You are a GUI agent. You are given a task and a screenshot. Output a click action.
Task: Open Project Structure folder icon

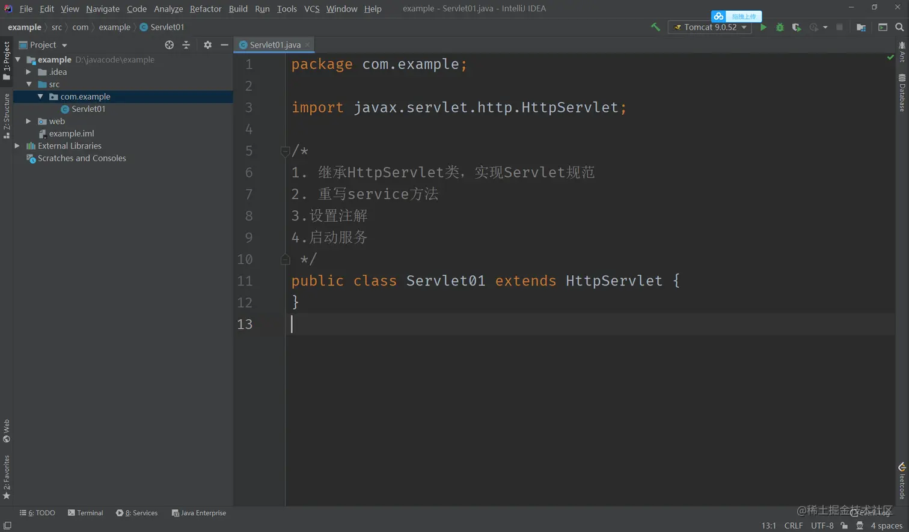[x=861, y=27]
